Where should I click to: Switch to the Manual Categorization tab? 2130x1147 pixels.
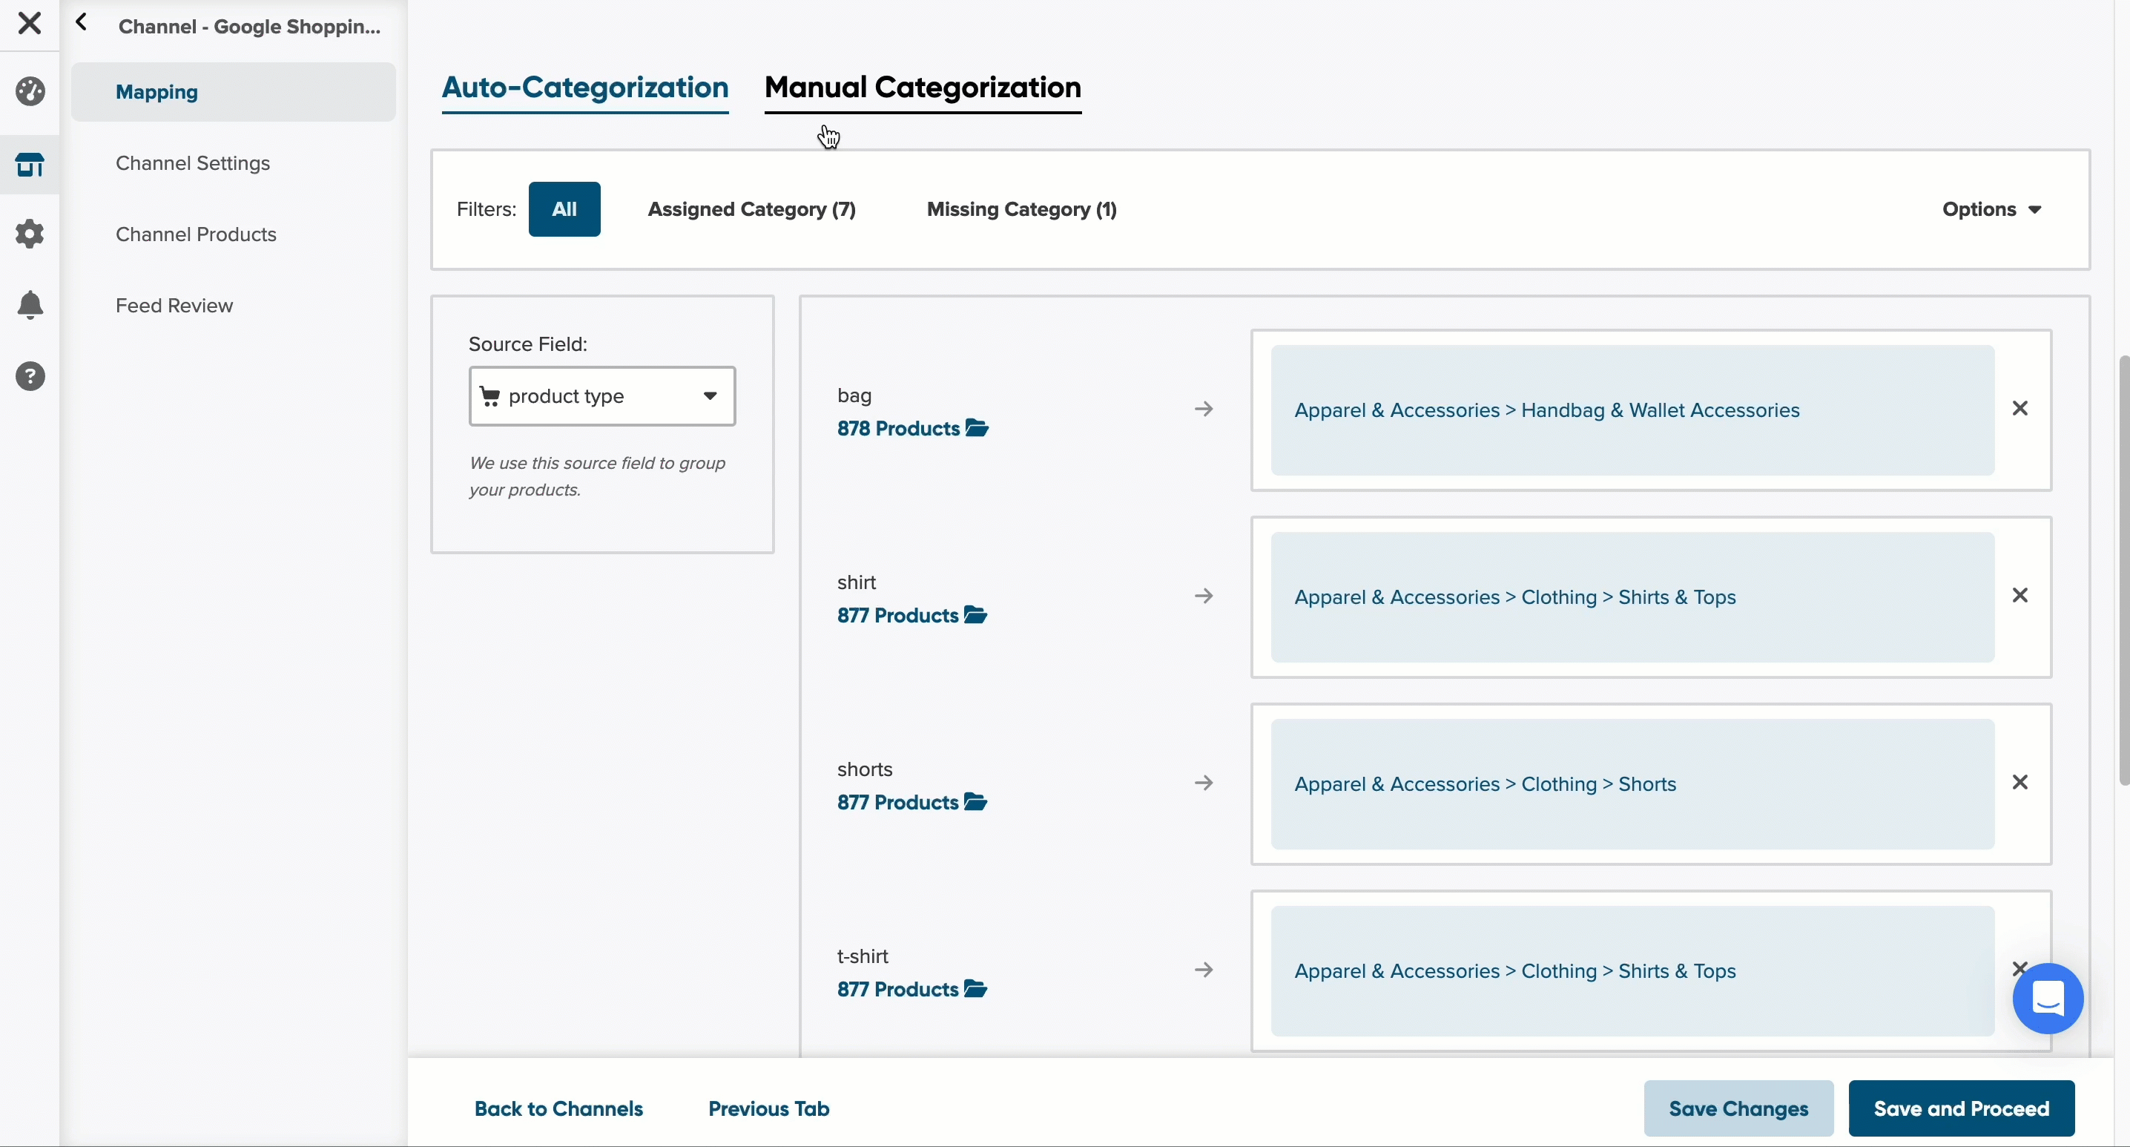pos(923,88)
